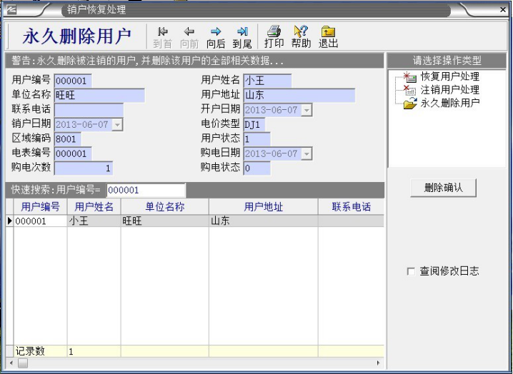513x374 pixels.
Task: Exit via the 退出 toolbar icon
Action: tap(328, 32)
